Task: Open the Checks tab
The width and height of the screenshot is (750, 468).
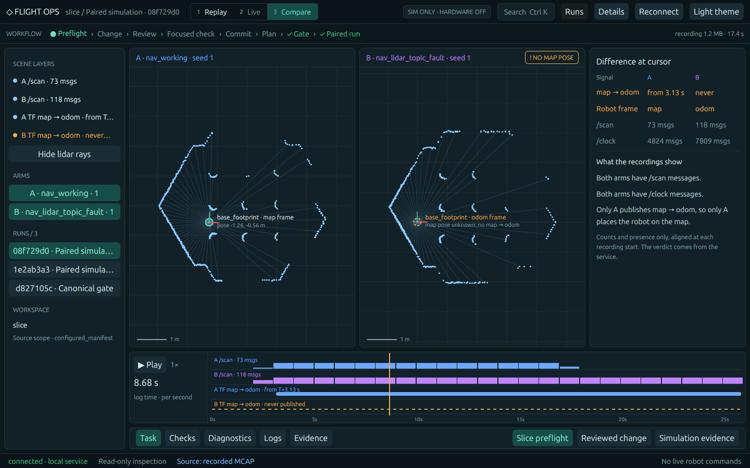Action: tap(182, 438)
